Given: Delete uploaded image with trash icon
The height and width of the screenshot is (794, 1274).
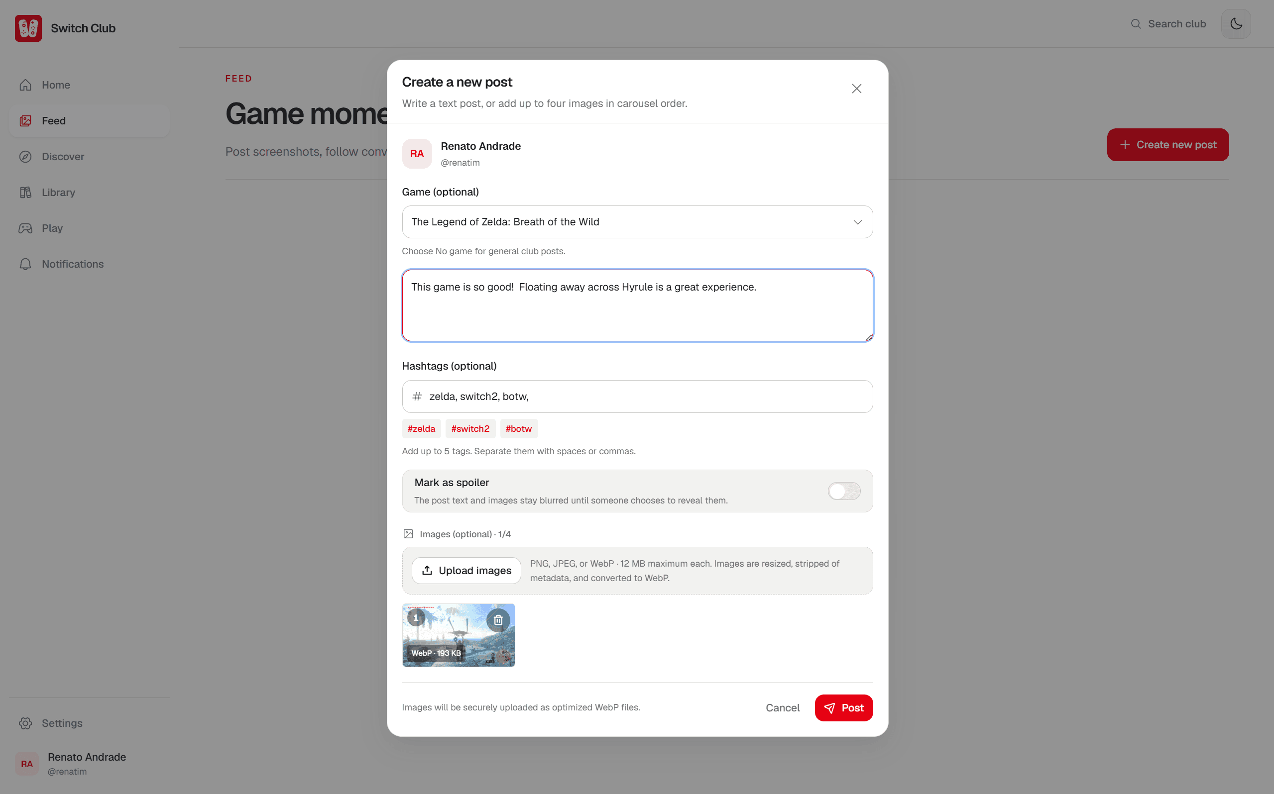Looking at the screenshot, I should (498, 620).
